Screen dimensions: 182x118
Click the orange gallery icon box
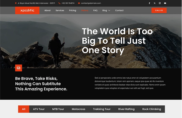19,68
